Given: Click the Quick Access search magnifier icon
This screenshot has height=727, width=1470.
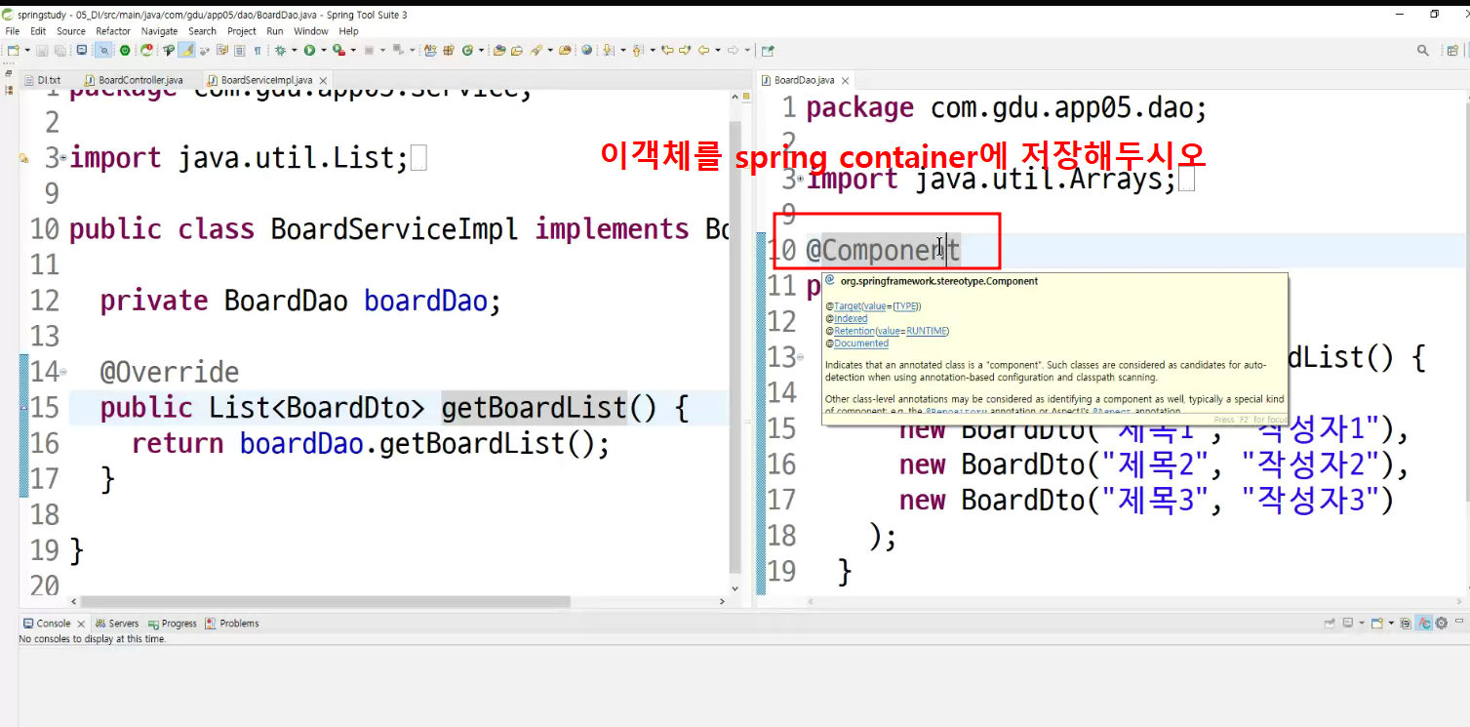Looking at the screenshot, I should (x=1423, y=50).
